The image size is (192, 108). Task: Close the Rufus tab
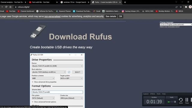point(120,2)
